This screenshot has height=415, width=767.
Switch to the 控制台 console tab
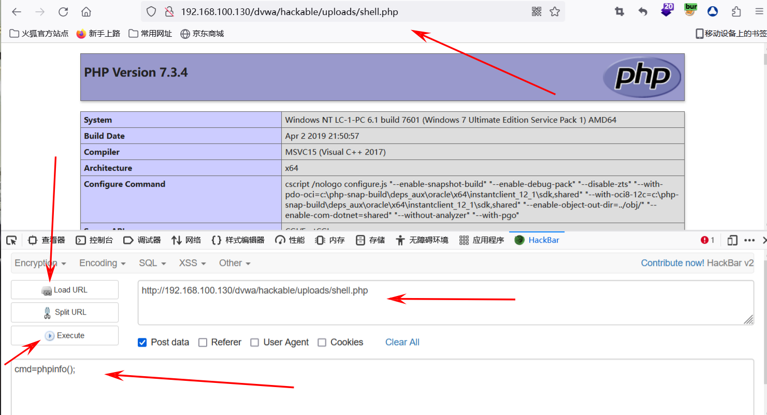94,240
